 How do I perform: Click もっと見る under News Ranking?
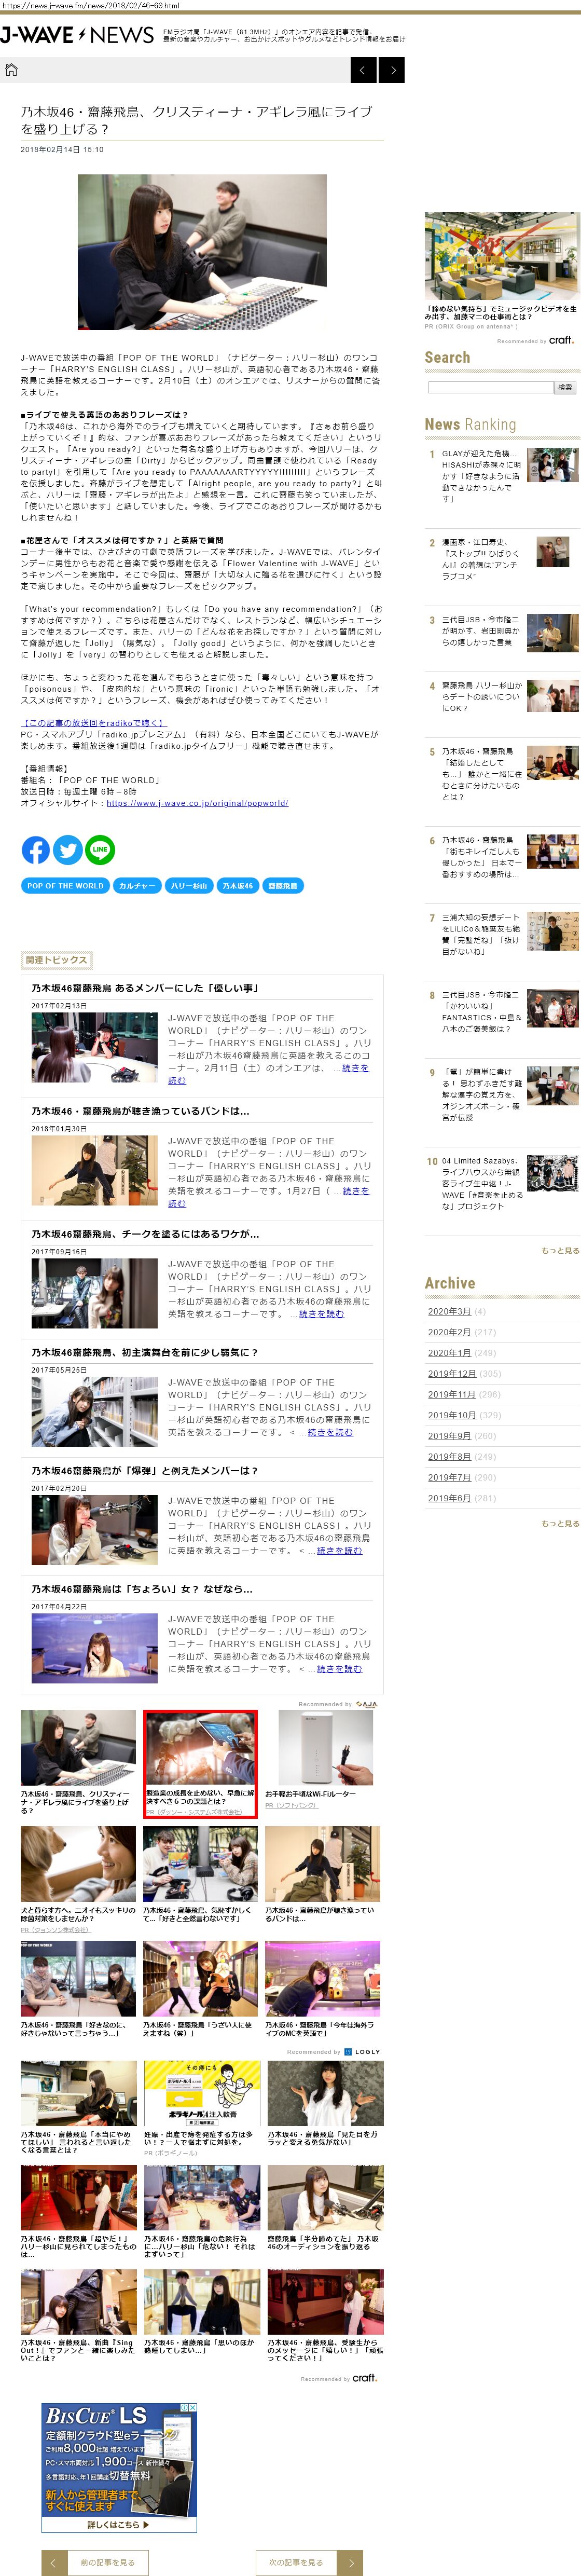coord(560,1251)
